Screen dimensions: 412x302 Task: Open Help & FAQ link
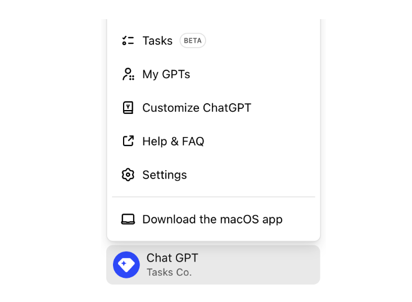[173, 141]
